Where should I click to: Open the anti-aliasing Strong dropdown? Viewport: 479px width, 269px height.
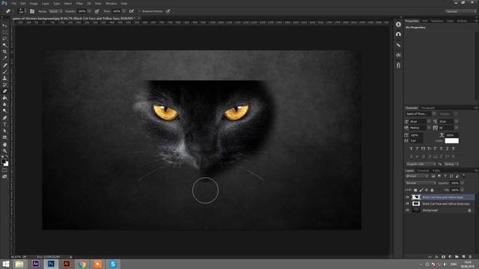coord(451,164)
